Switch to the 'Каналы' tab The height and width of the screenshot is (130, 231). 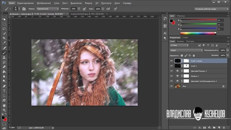(x=180, y=42)
